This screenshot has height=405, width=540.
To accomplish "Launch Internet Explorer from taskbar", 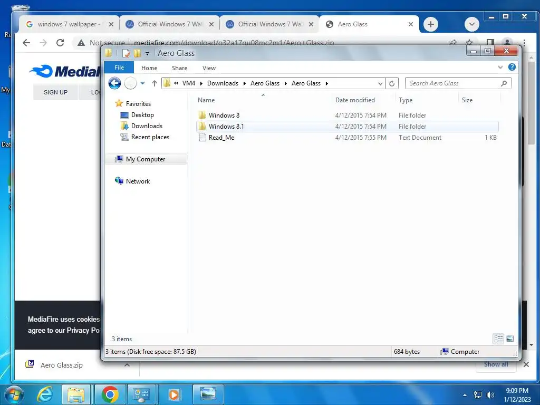I will point(45,394).
